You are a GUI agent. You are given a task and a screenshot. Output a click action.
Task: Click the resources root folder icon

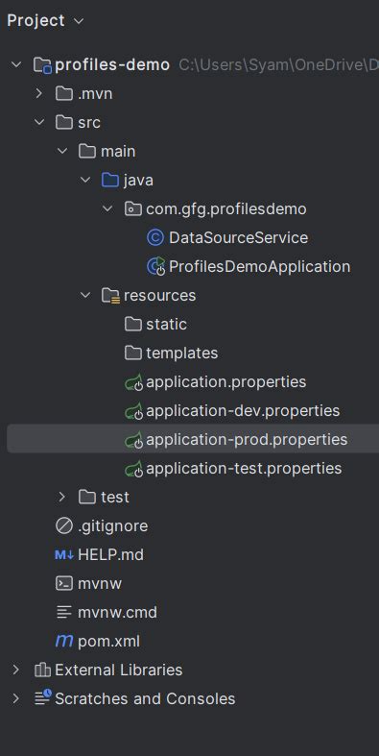coord(110,296)
